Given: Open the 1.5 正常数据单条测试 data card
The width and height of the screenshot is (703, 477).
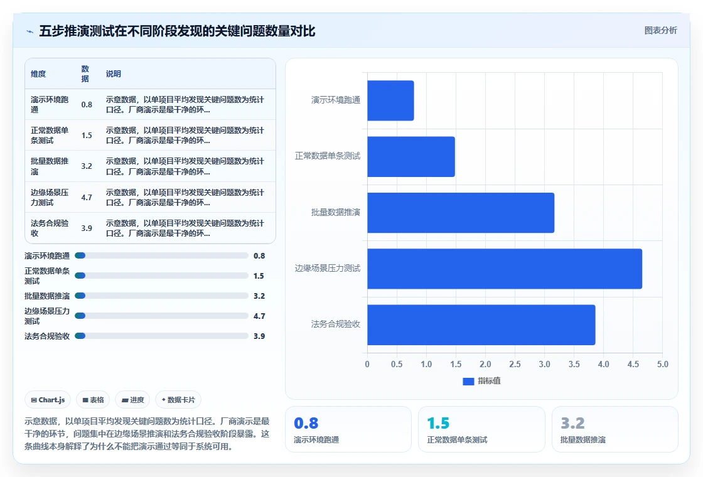Looking at the screenshot, I should coord(481,429).
